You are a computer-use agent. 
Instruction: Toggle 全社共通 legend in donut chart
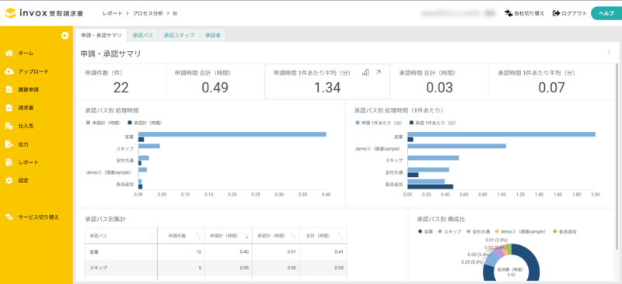tap(478, 231)
